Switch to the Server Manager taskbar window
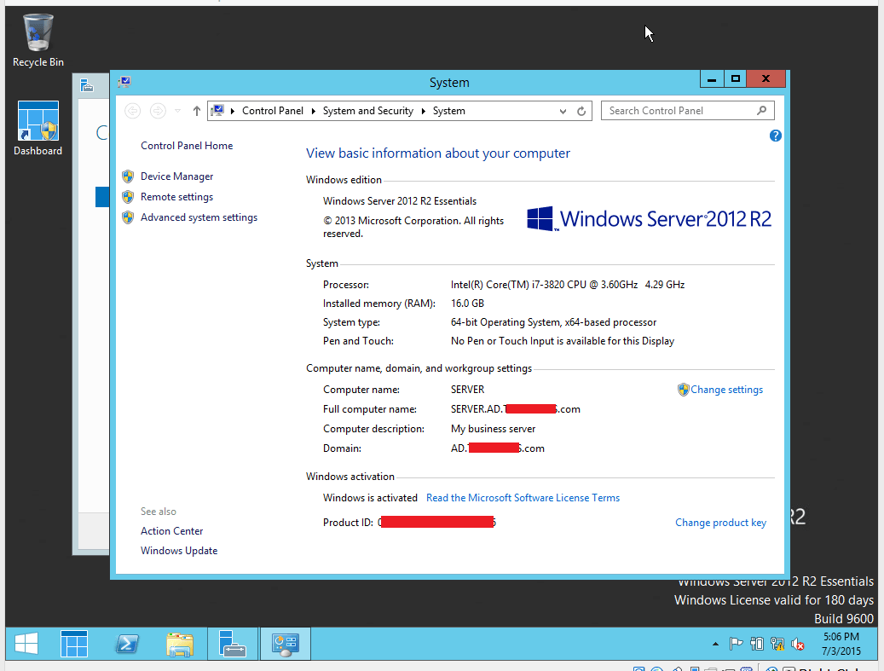884x671 pixels. [x=232, y=644]
